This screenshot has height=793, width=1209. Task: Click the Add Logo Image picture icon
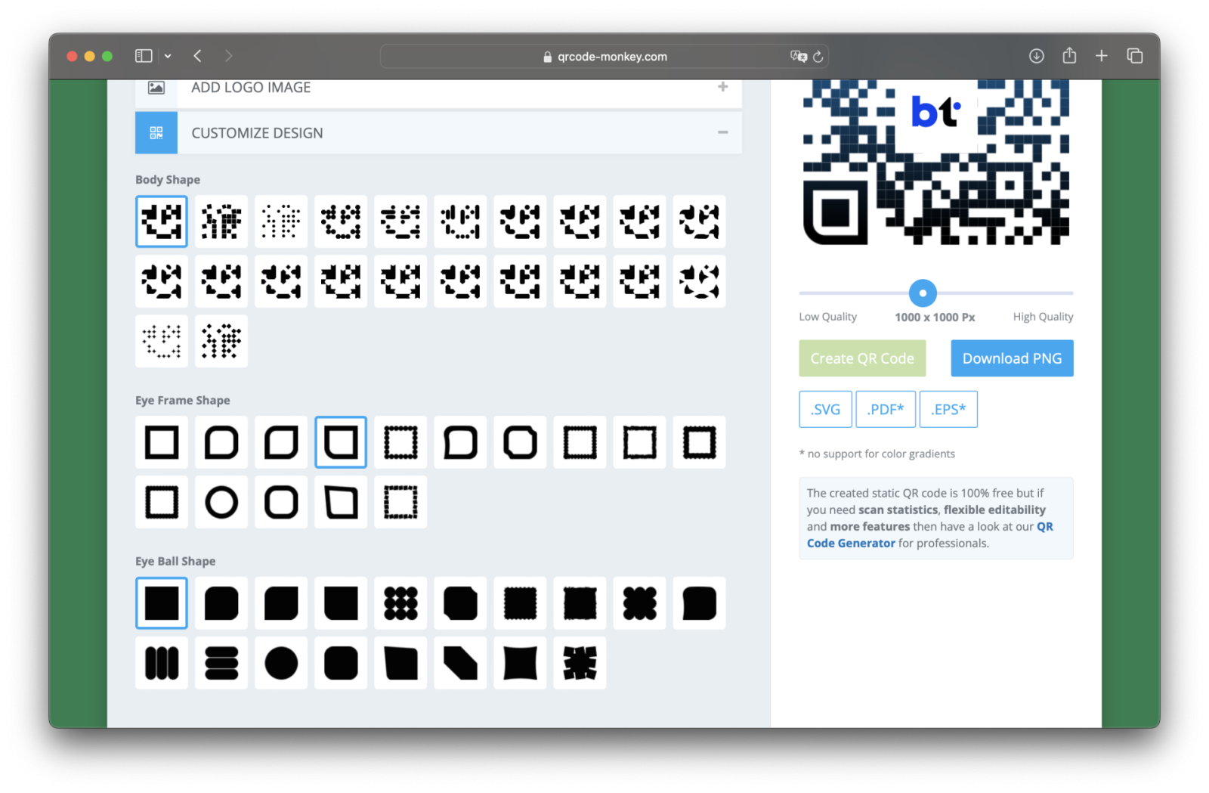point(156,88)
